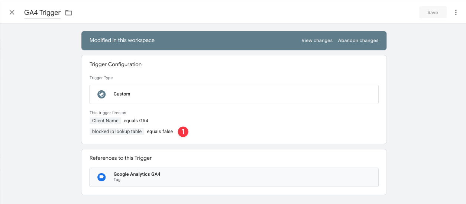The width and height of the screenshot is (466, 204).
Task: Click the equals GA4 condition text
Action: (136, 121)
